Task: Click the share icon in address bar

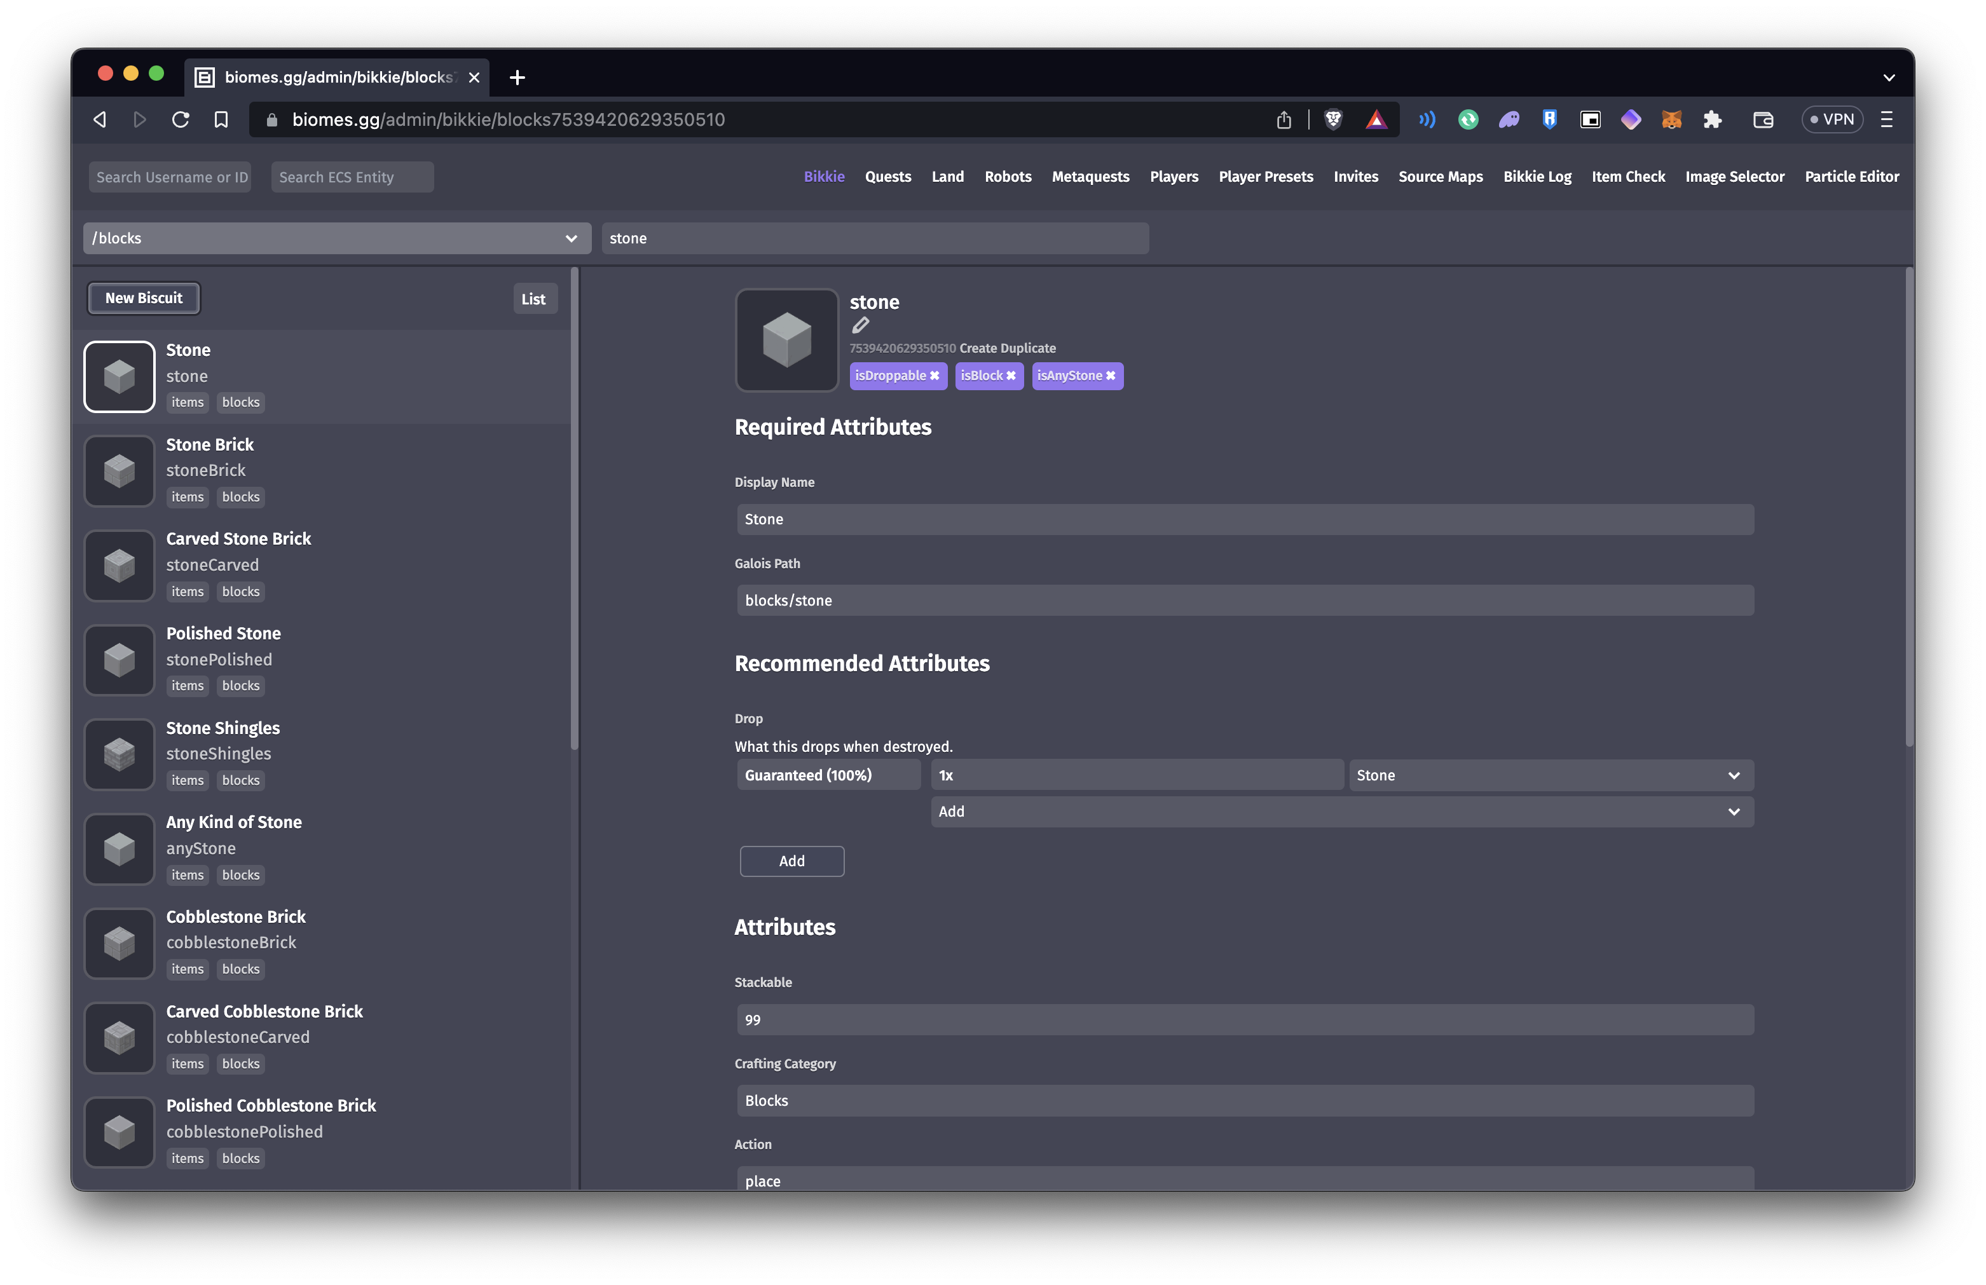Action: click(x=1284, y=119)
